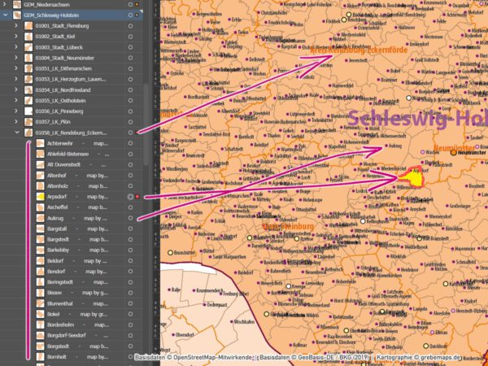488x366 pixels.
Task: Click target circle of Bordesholm sublayer
Action: coord(130,325)
